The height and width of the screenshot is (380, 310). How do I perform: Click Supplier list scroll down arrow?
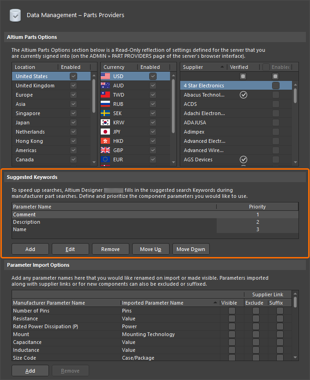295,162
